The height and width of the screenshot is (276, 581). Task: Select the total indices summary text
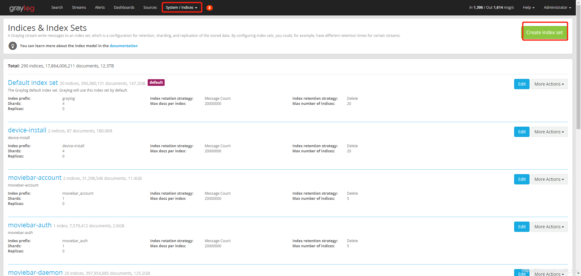[61, 66]
